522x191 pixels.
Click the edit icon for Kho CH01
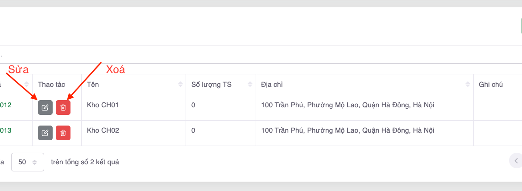tap(45, 108)
